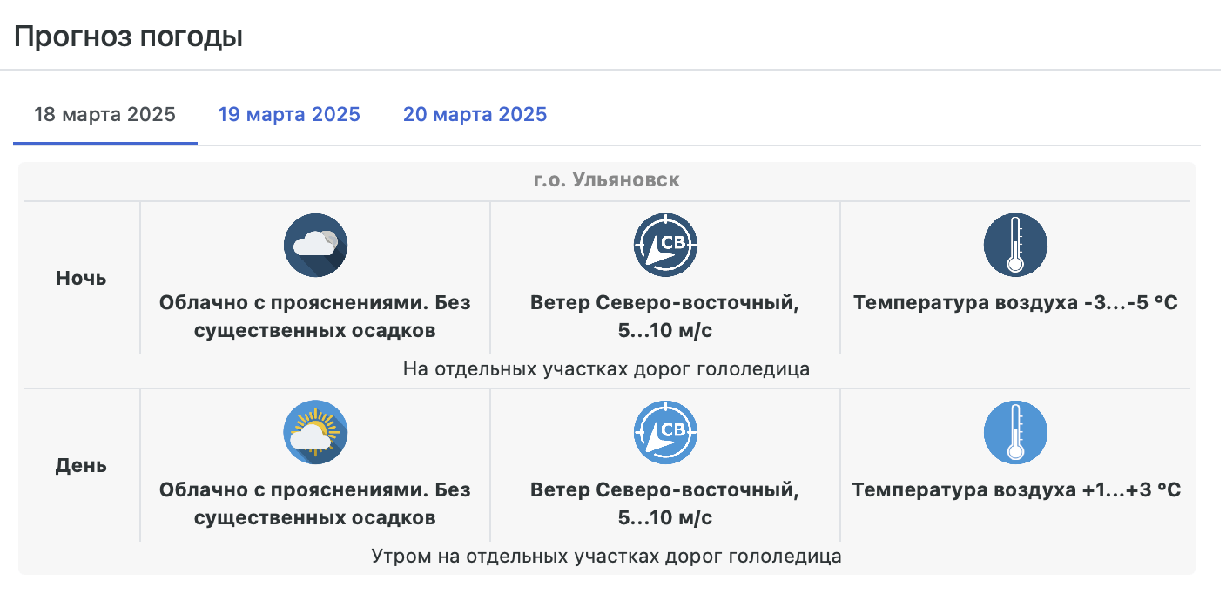
Task: Click the night road ice warning note
Action: (606, 369)
